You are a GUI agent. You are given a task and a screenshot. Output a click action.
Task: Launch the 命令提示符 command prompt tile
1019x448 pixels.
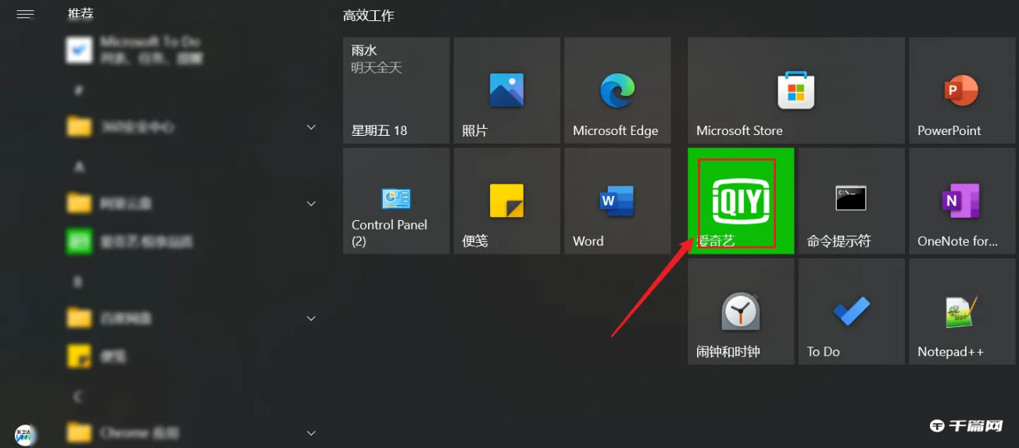[x=851, y=201]
